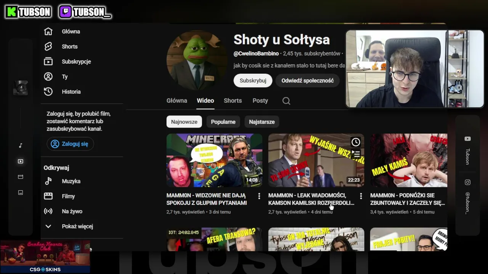Screen dimensions: 488x274
Task: Click the Ty profile icon
Action: point(48,76)
